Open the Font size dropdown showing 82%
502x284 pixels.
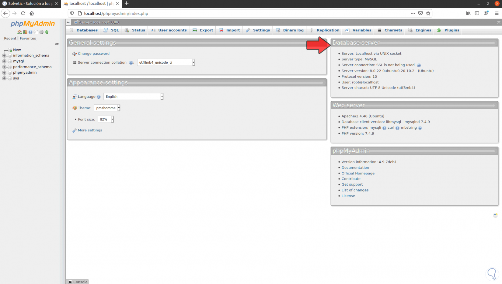point(106,120)
